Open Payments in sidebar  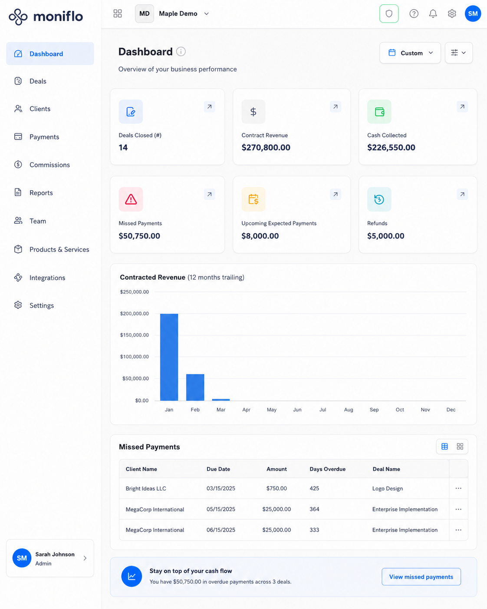tap(50, 137)
